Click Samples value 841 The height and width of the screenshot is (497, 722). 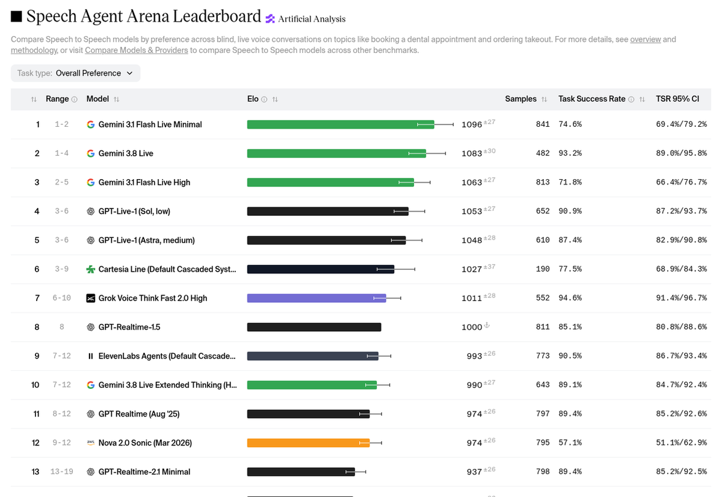coord(543,124)
